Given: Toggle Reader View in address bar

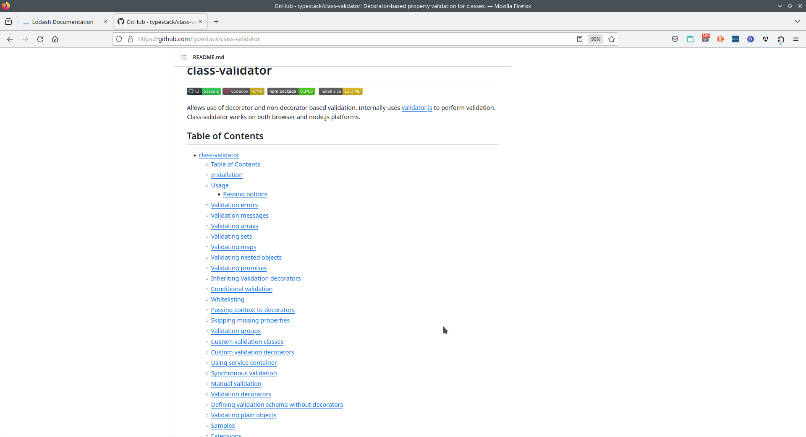Looking at the screenshot, I should pyautogui.click(x=580, y=39).
